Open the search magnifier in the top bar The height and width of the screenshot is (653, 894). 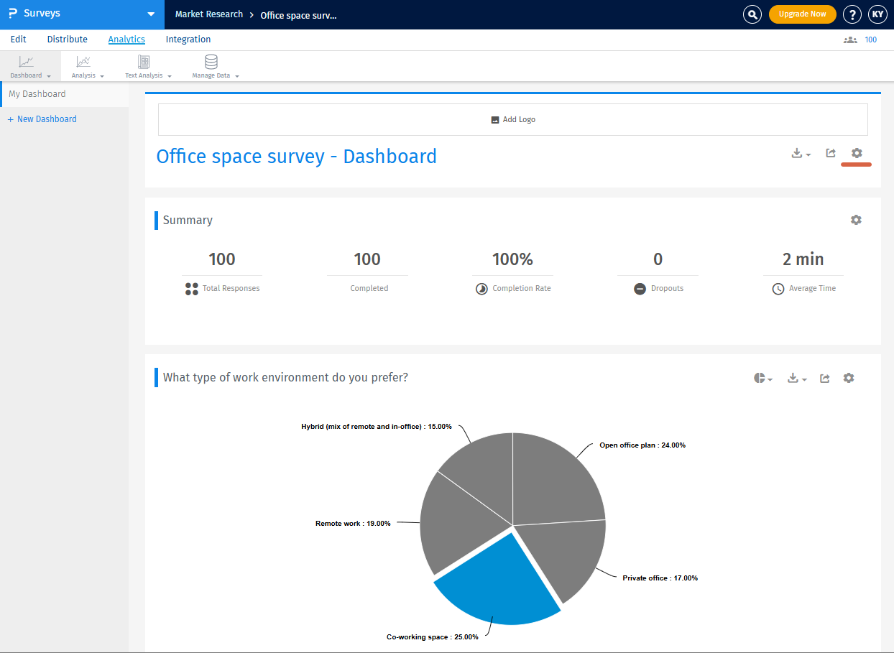(752, 14)
